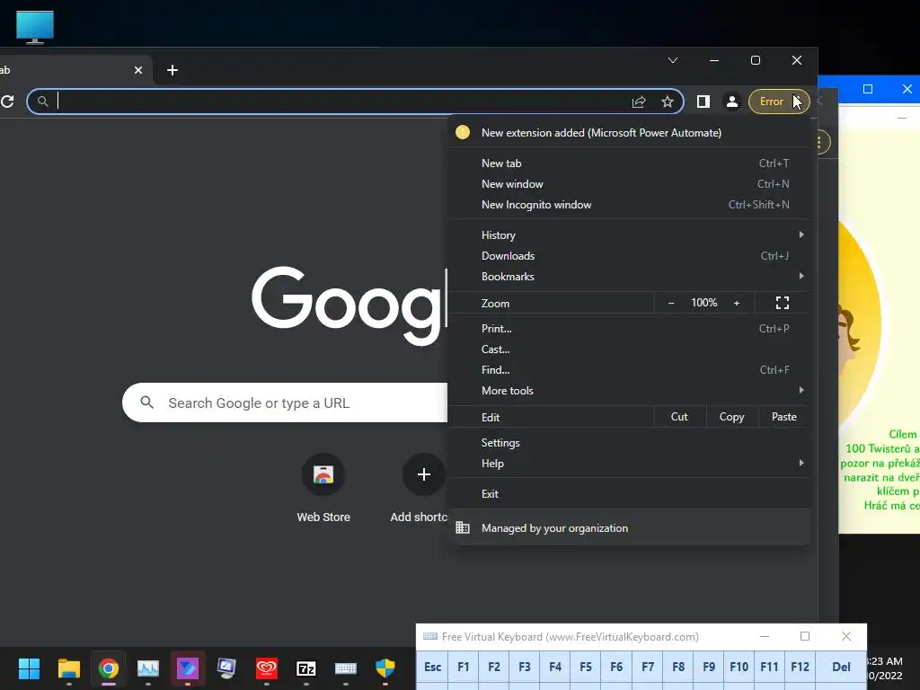Open the tab search chevron

(x=673, y=60)
